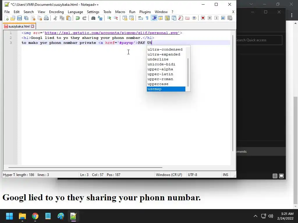Toggle synchronize vertical scrolling icon
The image size is (298, 223).
(x=125, y=18)
